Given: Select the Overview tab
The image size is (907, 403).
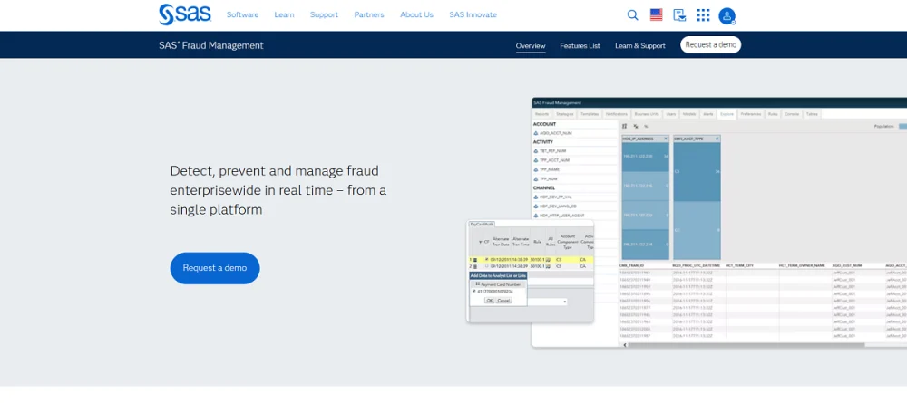Looking at the screenshot, I should click(x=531, y=45).
